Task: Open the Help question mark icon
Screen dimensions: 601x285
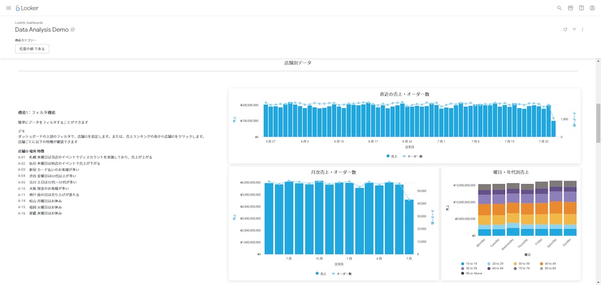Action: (x=581, y=8)
